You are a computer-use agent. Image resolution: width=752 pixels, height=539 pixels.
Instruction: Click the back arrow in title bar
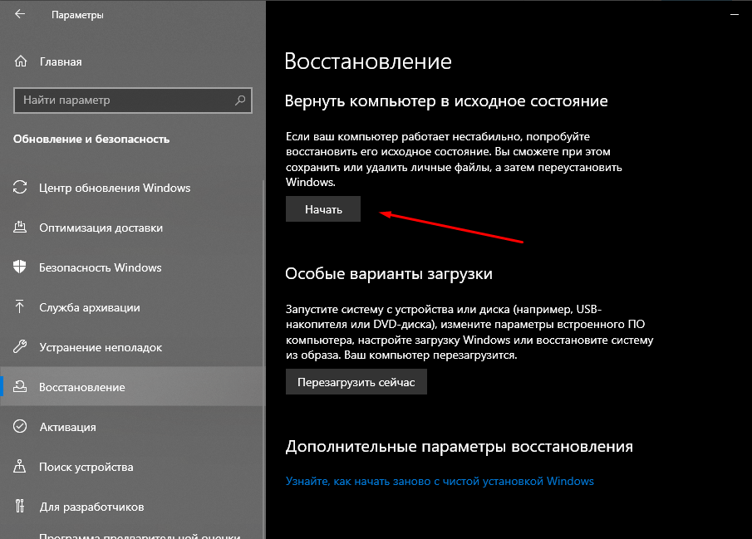[20, 15]
